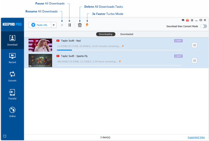
Task: Switch to the Downloaded tab
Action: (127, 34)
